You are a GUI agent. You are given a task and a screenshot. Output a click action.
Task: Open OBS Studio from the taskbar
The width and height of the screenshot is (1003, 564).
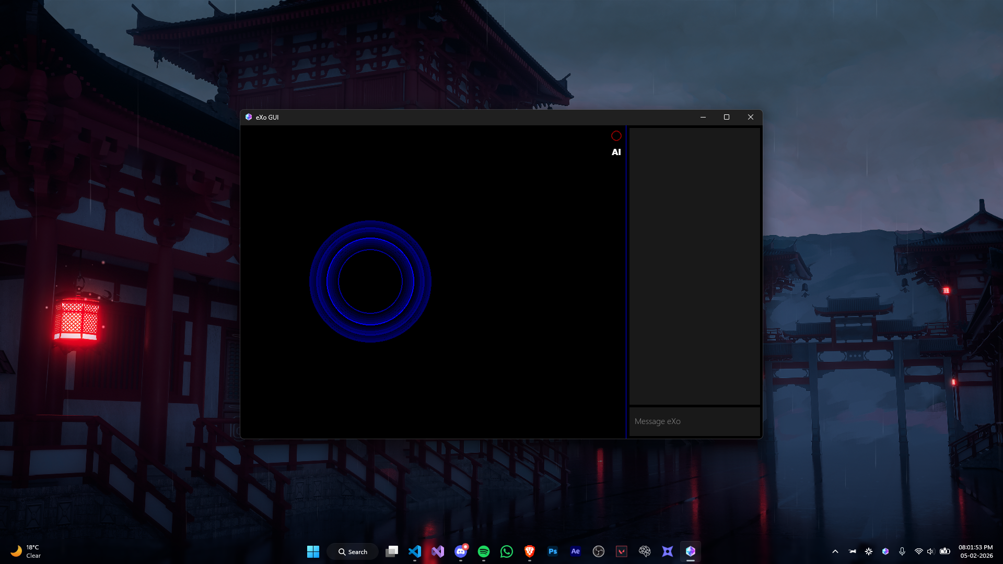click(x=599, y=551)
